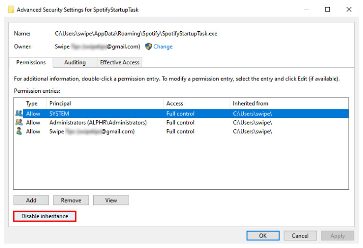Switch to the Auditing tab
The image size is (363, 248).
pos(75,62)
